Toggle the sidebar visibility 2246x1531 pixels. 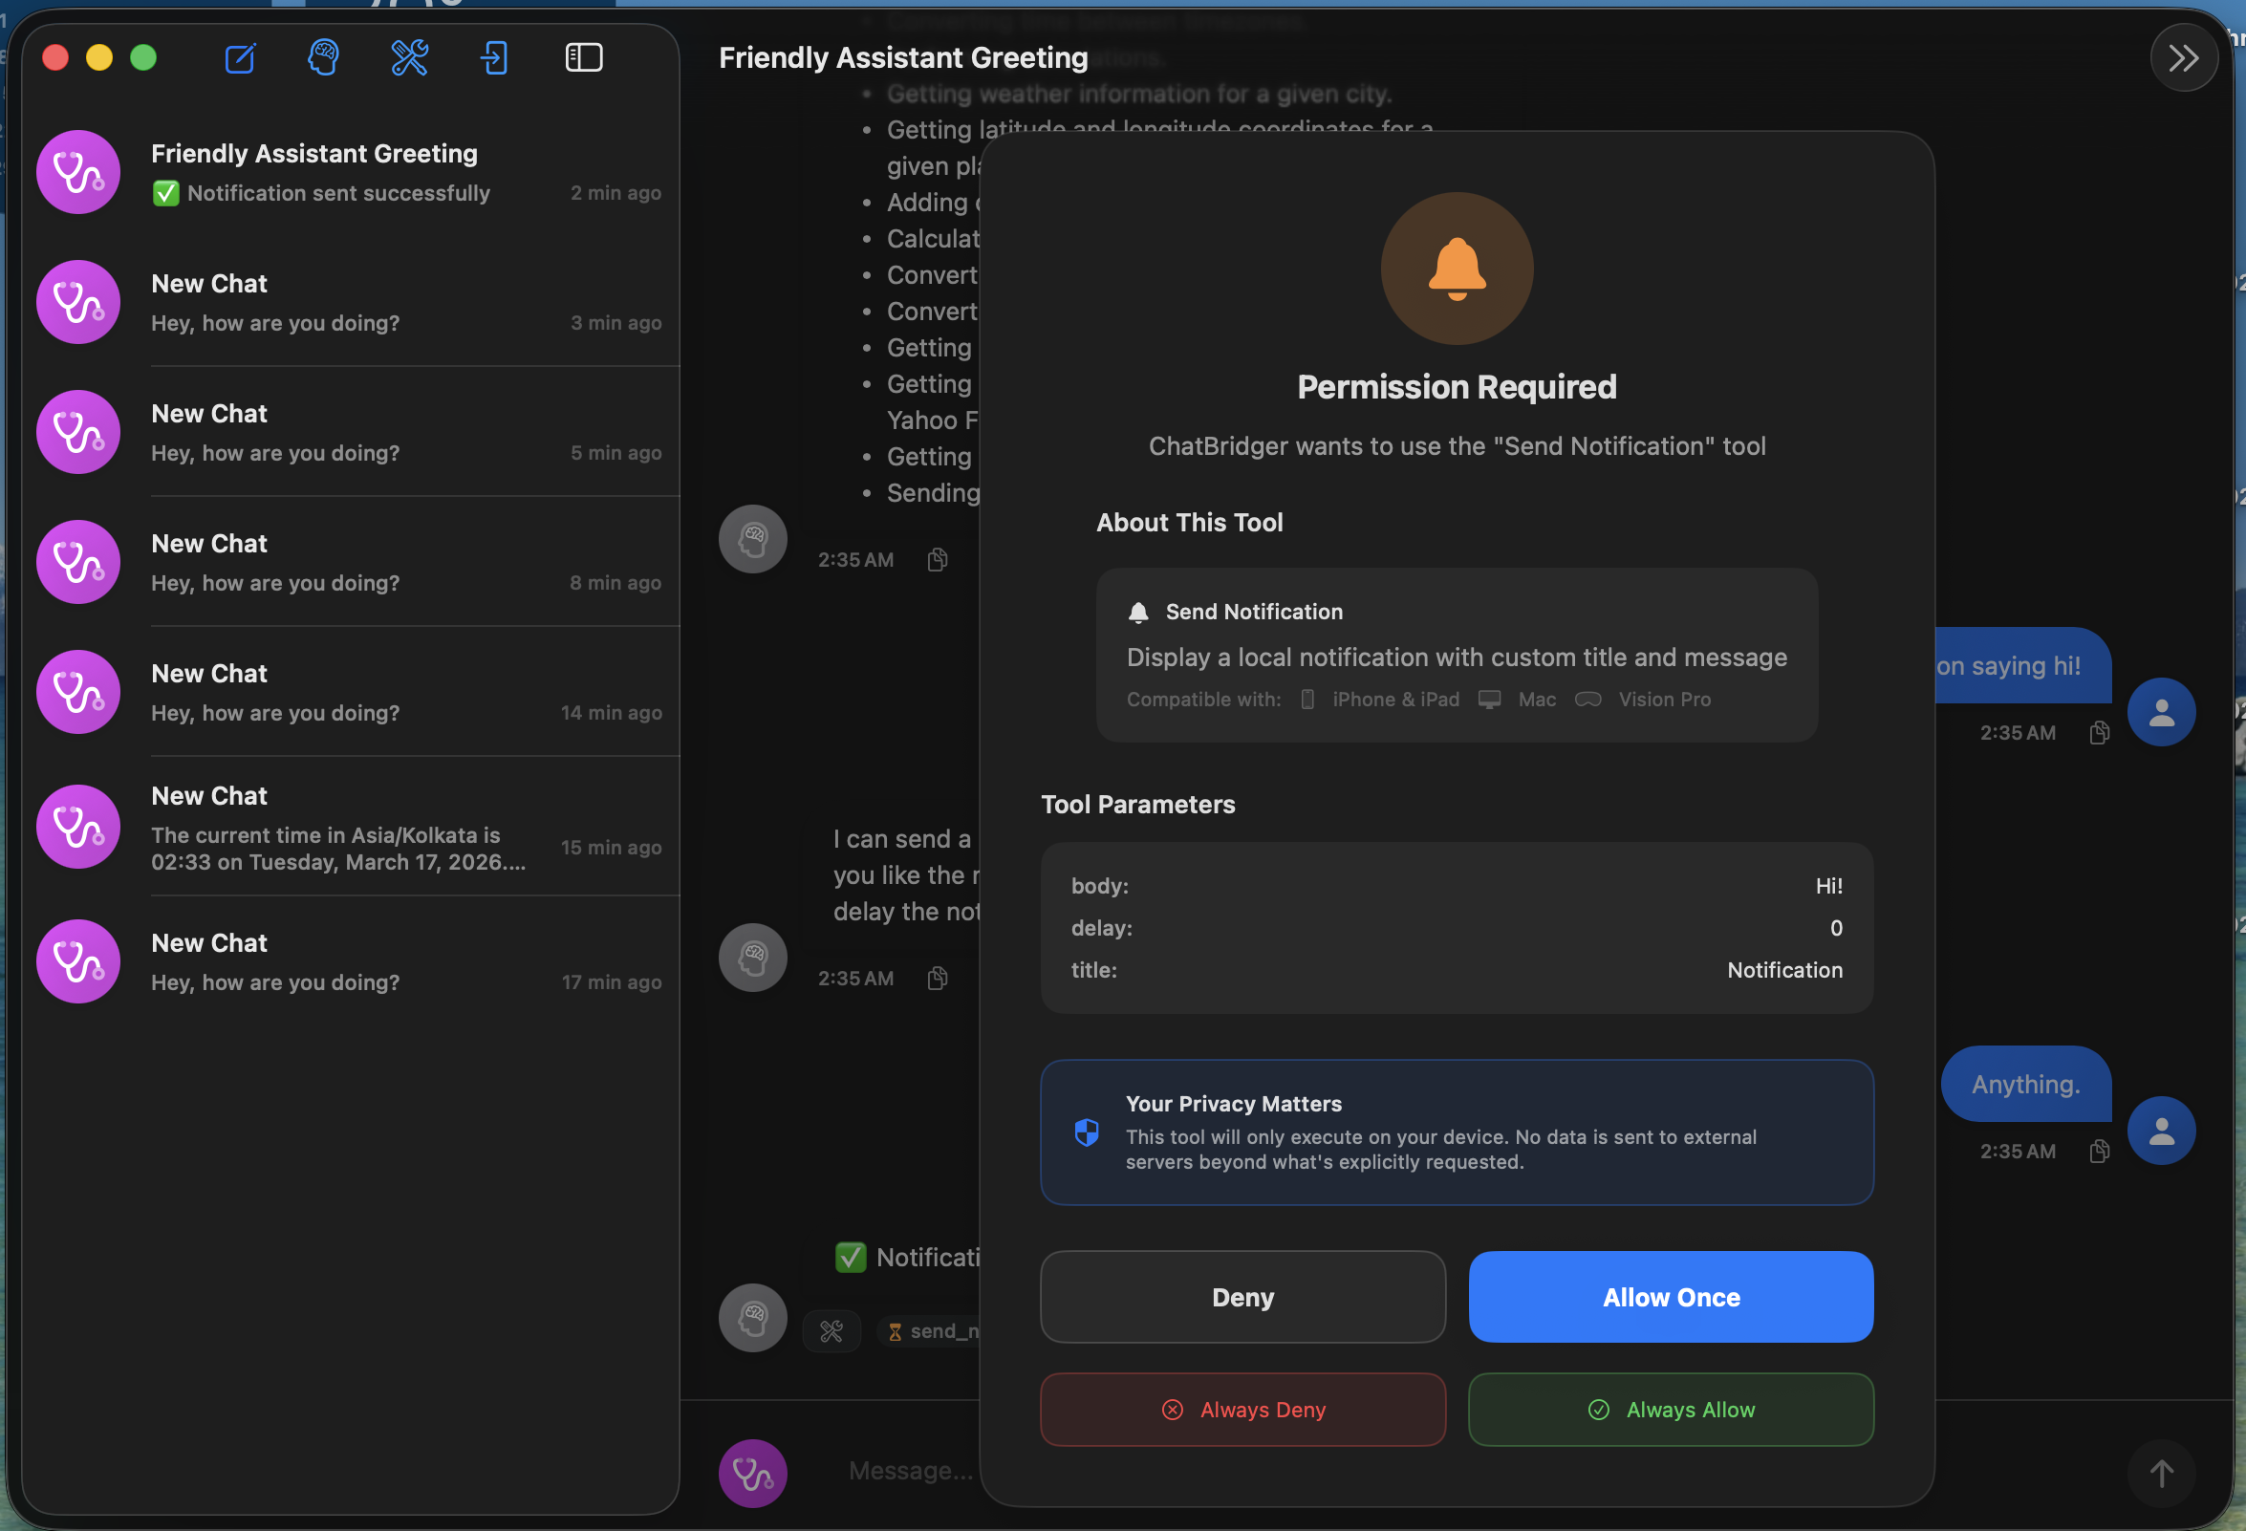pos(583,58)
